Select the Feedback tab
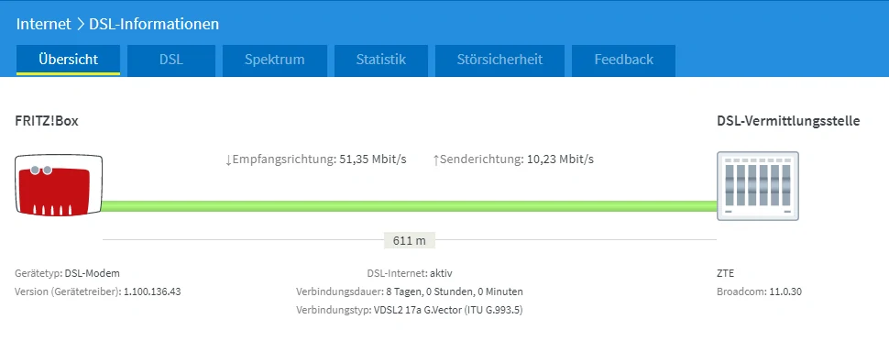The image size is (889, 341). click(x=623, y=60)
